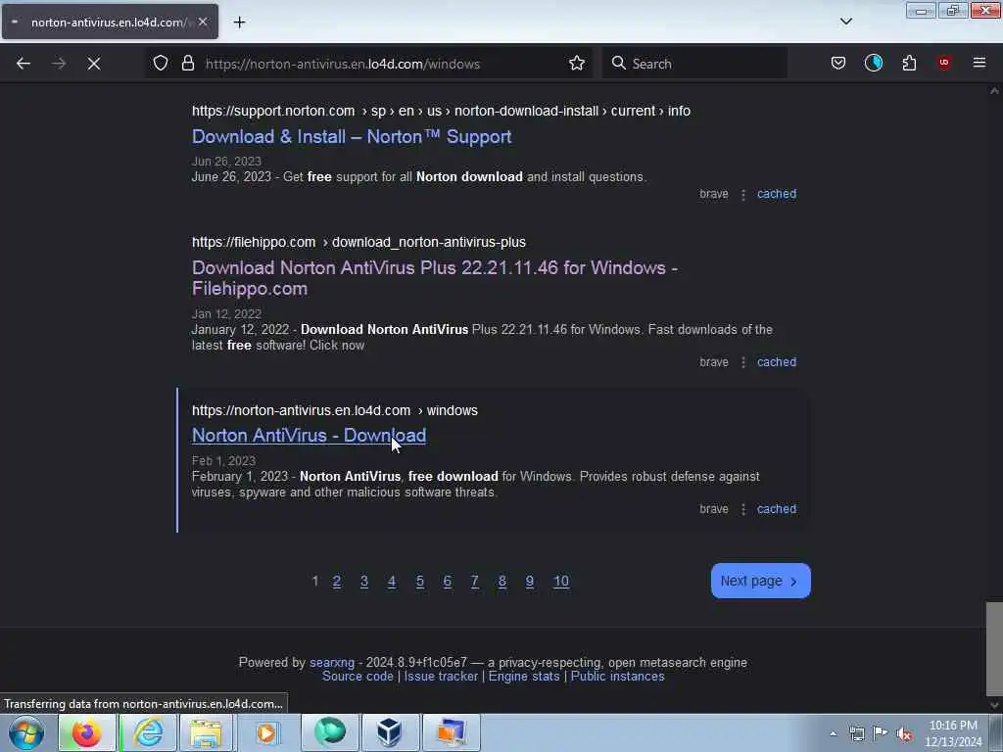Open the tracking protection shield icon
Screen dimensions: 1003x752
tap(161, 63)
